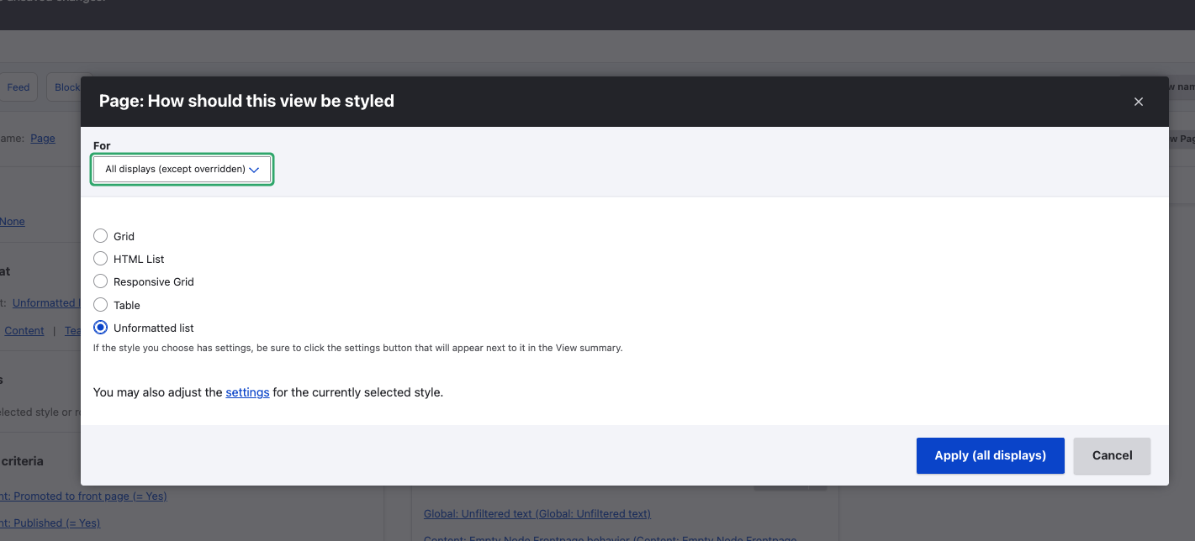Image resolution: width=1195 pixels, height=541 pixels.
Task: Click the Global: Unfiltered text link
Action: 537,513
